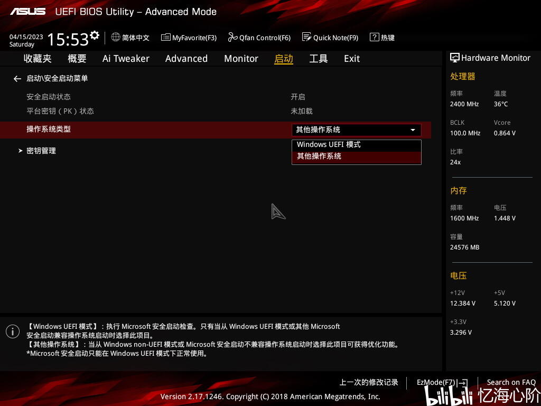Viewport: 541px width, 406px height.
Task: Click the 安全启动状态 label
Action: 49,97
